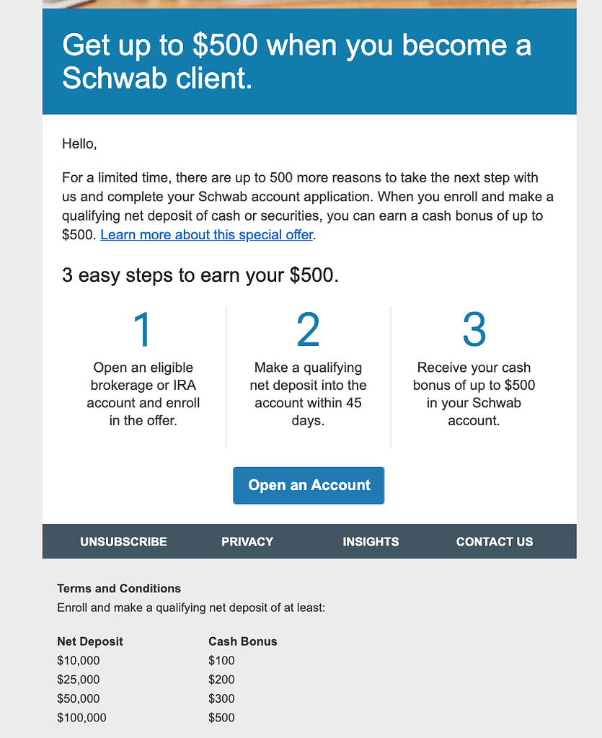Open the PRIVACY page from footer
Viewport: 602px width, 738px height.
(x=247, y=541)
